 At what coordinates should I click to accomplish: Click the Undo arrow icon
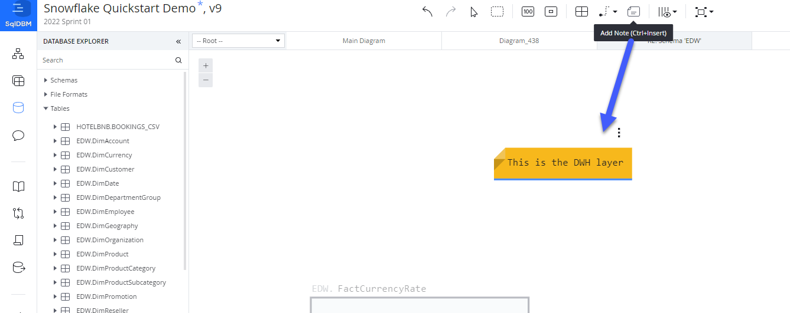click(427, 12)
